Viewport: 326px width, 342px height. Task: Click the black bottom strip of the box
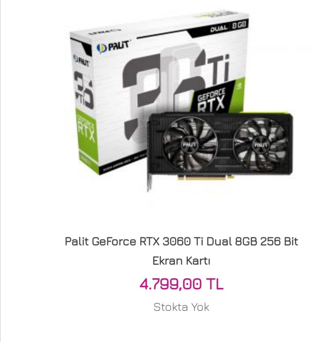pos(122,165)
